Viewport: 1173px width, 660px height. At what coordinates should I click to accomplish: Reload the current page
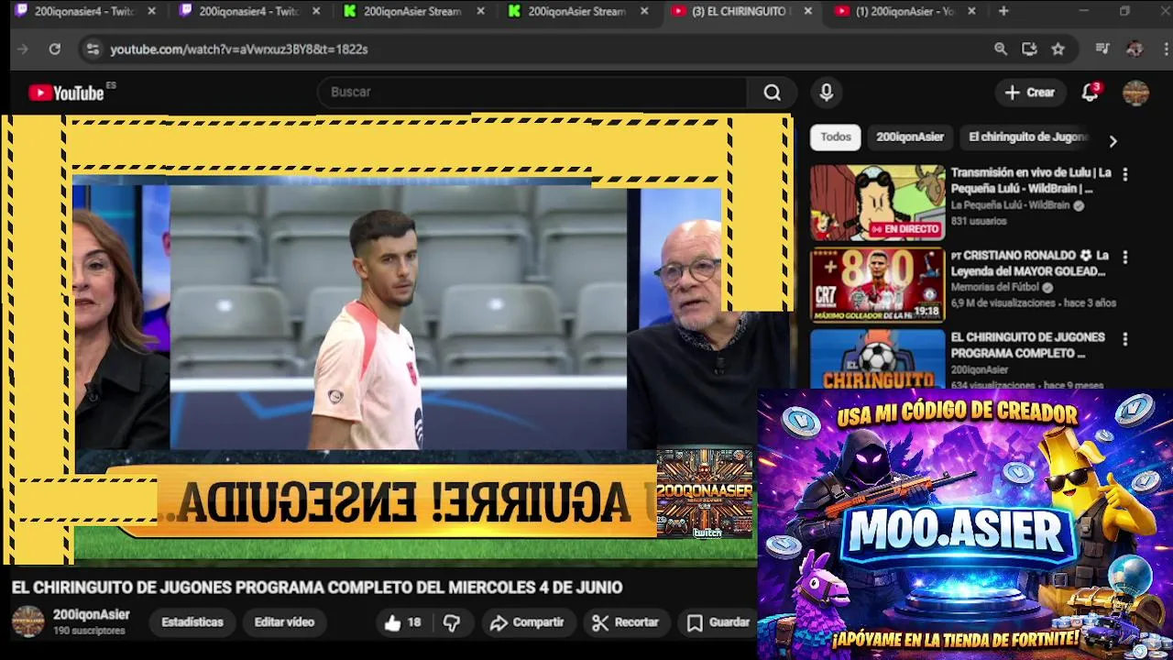(x=55, y=49)
